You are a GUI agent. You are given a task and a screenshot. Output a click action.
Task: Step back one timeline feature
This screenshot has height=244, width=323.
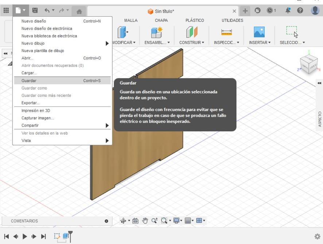coord(16,236)
